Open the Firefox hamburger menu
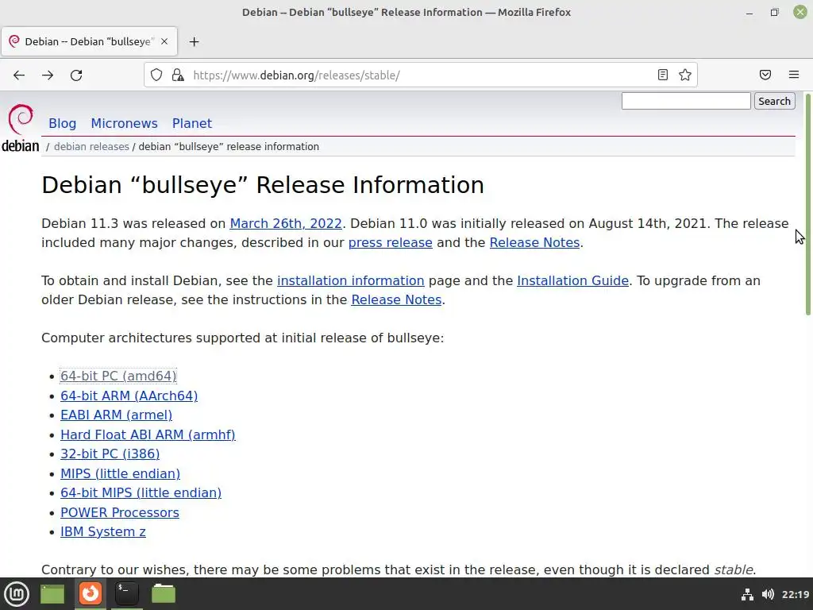 coord(794,75)
